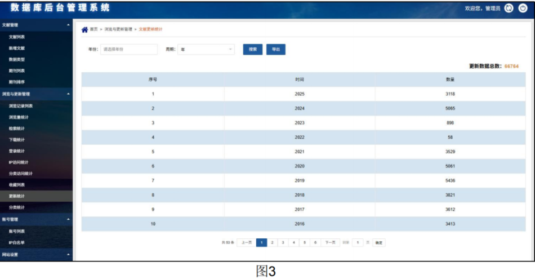
Task: Open 新增文献 in the sidebar
Action: point(17,48)
